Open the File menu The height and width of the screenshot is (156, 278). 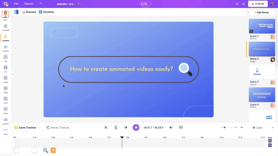[x=16, y=4]
